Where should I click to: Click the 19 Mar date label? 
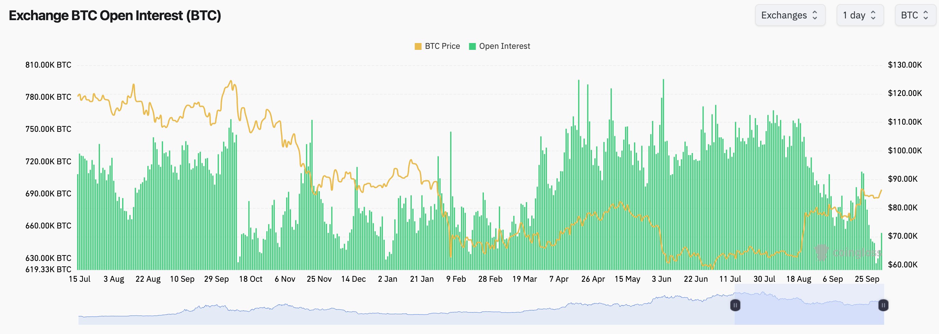coord(524,279)
